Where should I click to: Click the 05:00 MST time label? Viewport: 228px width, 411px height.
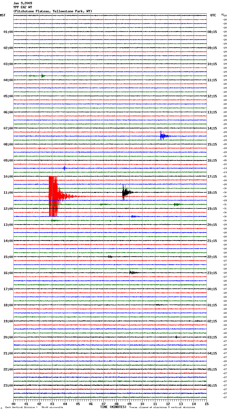[x=8, y=96]
